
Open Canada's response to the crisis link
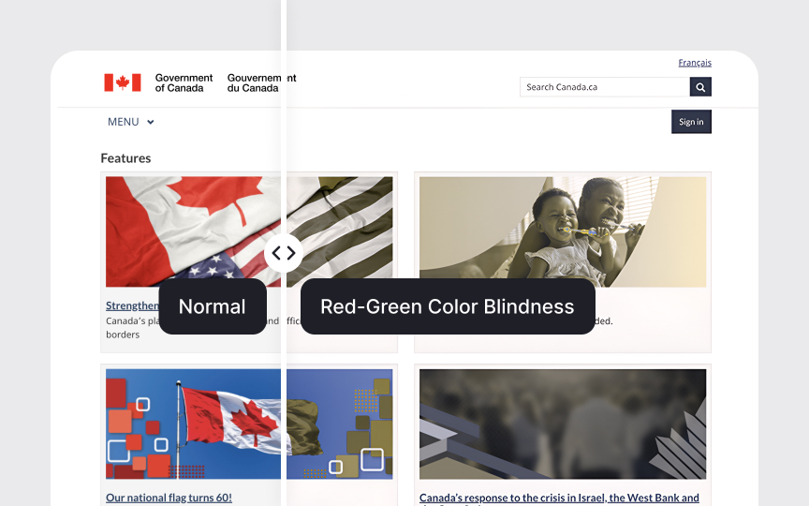(x=559, y=499)
